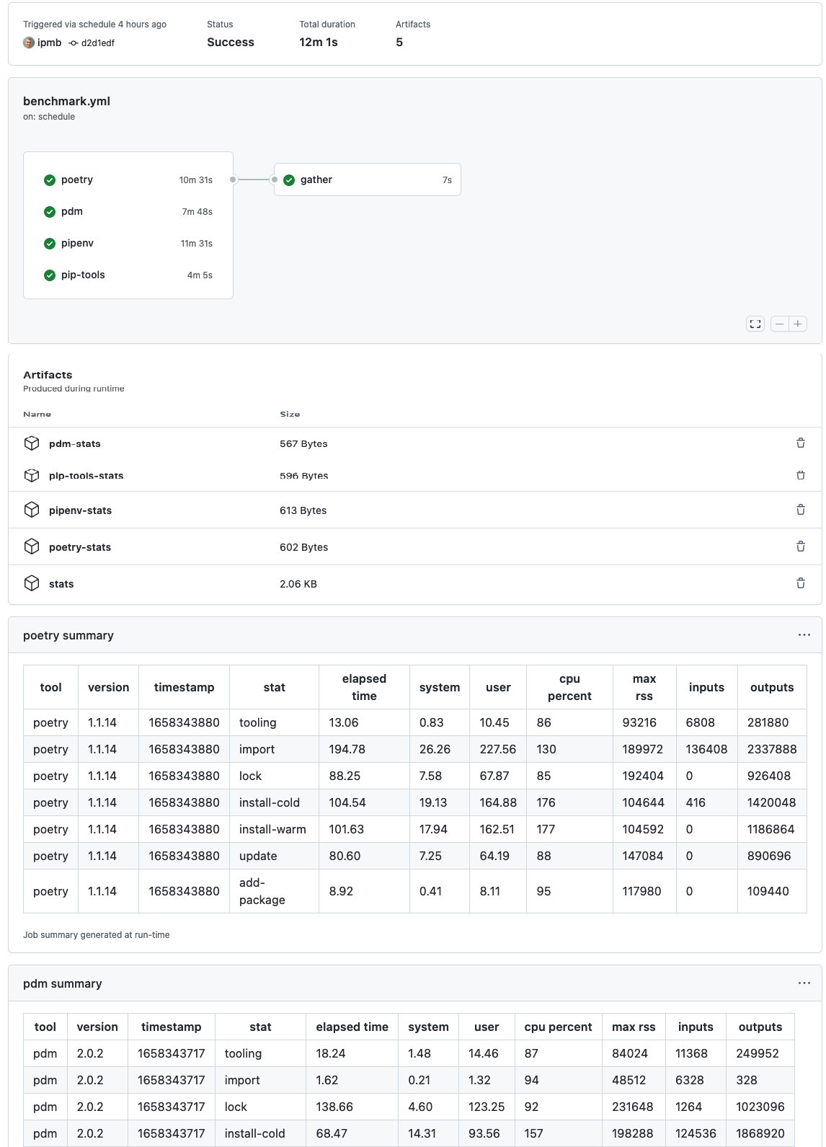Download the poetry-stats artifact

pos(80,547)
